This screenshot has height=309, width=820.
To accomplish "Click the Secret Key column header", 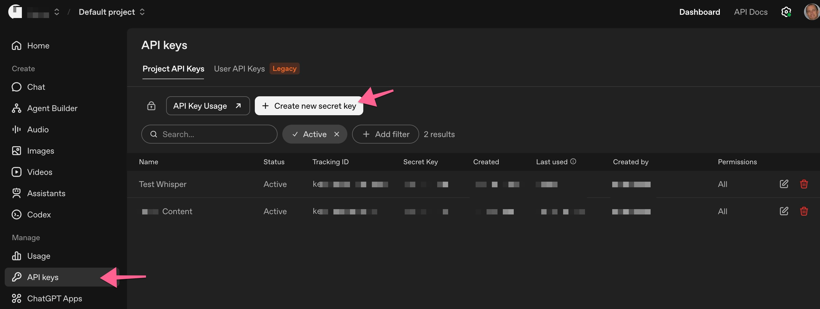I will pos(421,162).
